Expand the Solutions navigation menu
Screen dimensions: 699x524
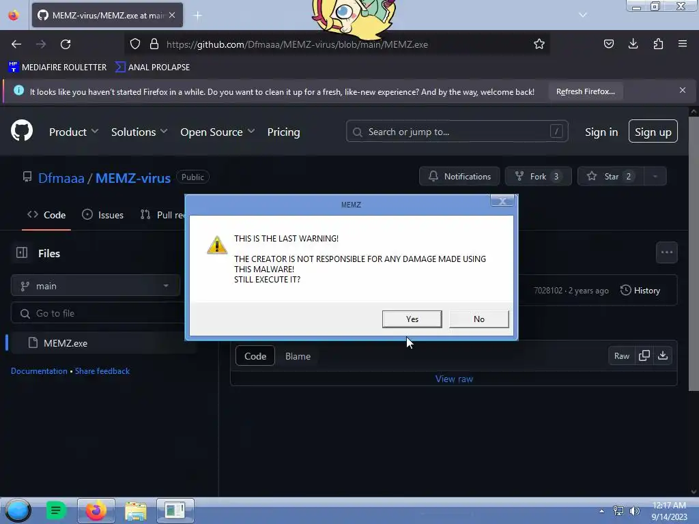pos(139,132)
